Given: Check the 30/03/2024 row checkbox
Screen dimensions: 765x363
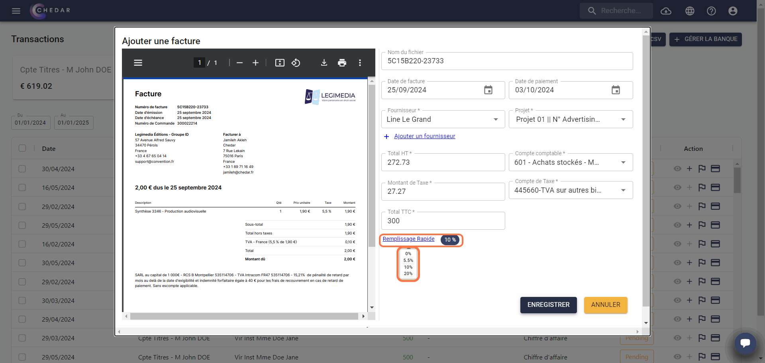Looking at the screenshot, I should tap(22, 301).
